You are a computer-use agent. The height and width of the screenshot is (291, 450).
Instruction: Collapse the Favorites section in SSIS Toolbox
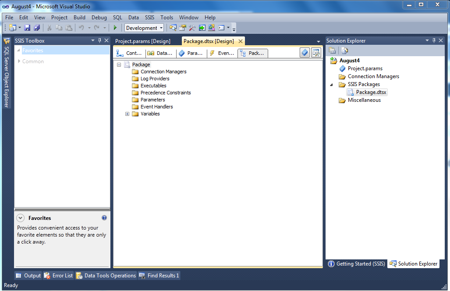(19, 50)
